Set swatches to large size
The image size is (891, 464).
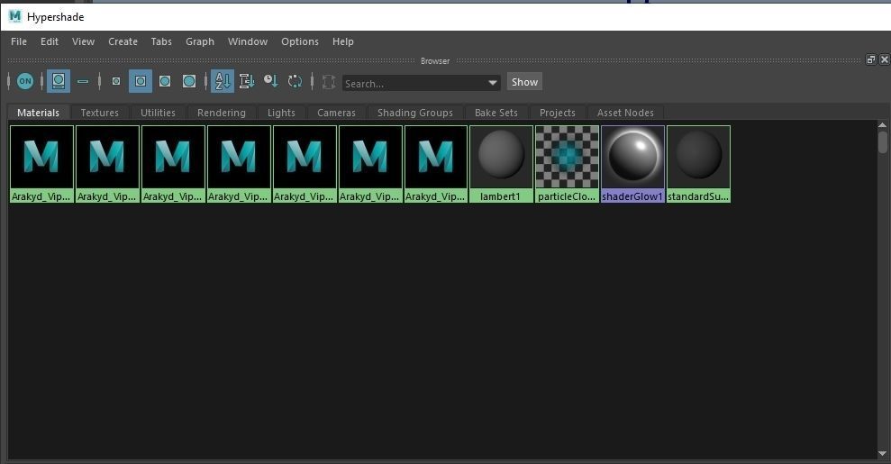coord(165,81)
